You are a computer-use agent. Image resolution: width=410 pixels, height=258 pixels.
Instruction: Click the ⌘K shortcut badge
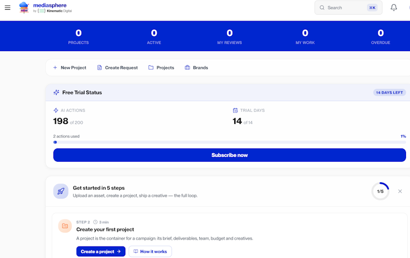pyautogui.click(x=372, y=7)
